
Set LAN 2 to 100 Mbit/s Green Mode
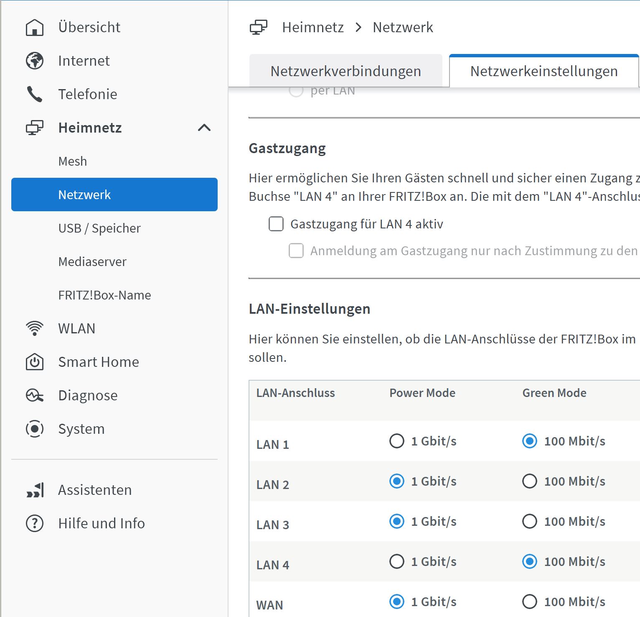(x=530, y=481)
